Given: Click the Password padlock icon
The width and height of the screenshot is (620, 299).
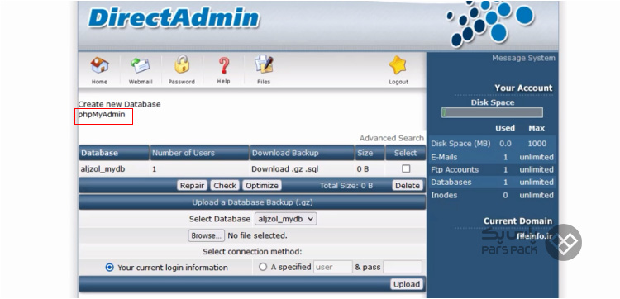Looking at the screenshot, I should click(x=182, y=64).
